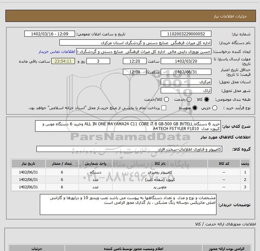Click the countdown timer 23:54:11
The width and height of the screenshot is (260, 251).
pos(63,61)
